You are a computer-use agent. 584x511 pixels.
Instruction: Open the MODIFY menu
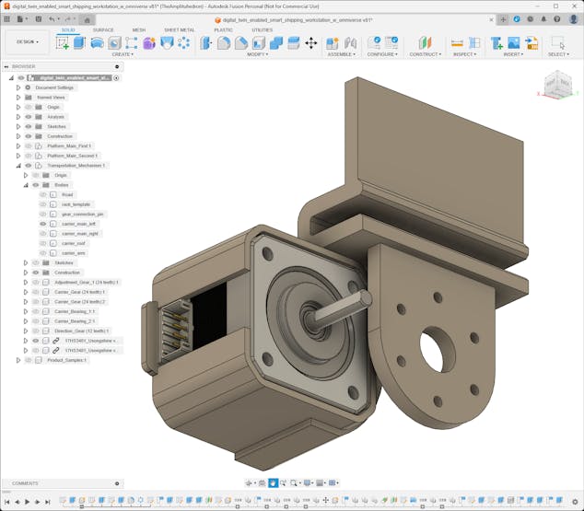[x=258, y=54]
